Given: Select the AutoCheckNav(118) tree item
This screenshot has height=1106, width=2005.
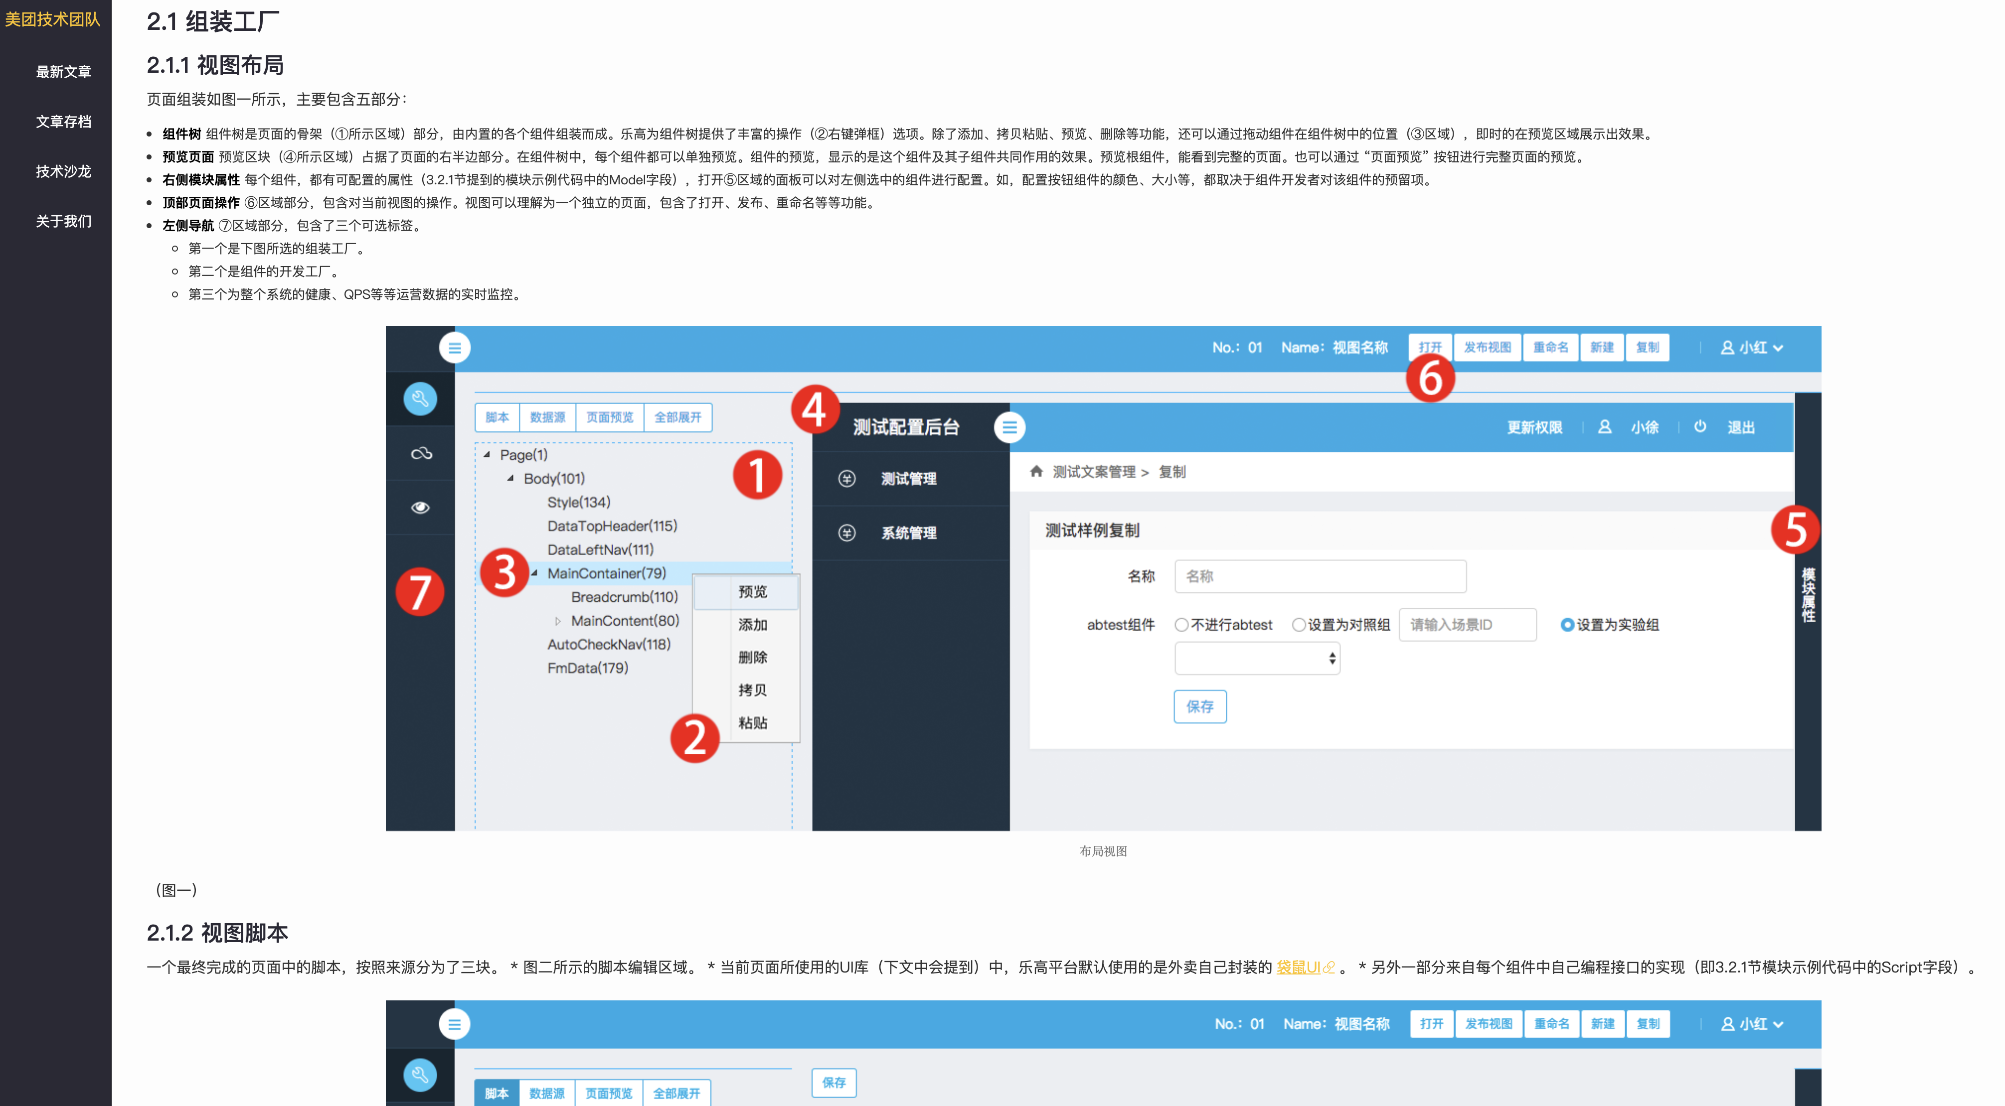Looking at the screenshot, I should [x=609, y=644].
